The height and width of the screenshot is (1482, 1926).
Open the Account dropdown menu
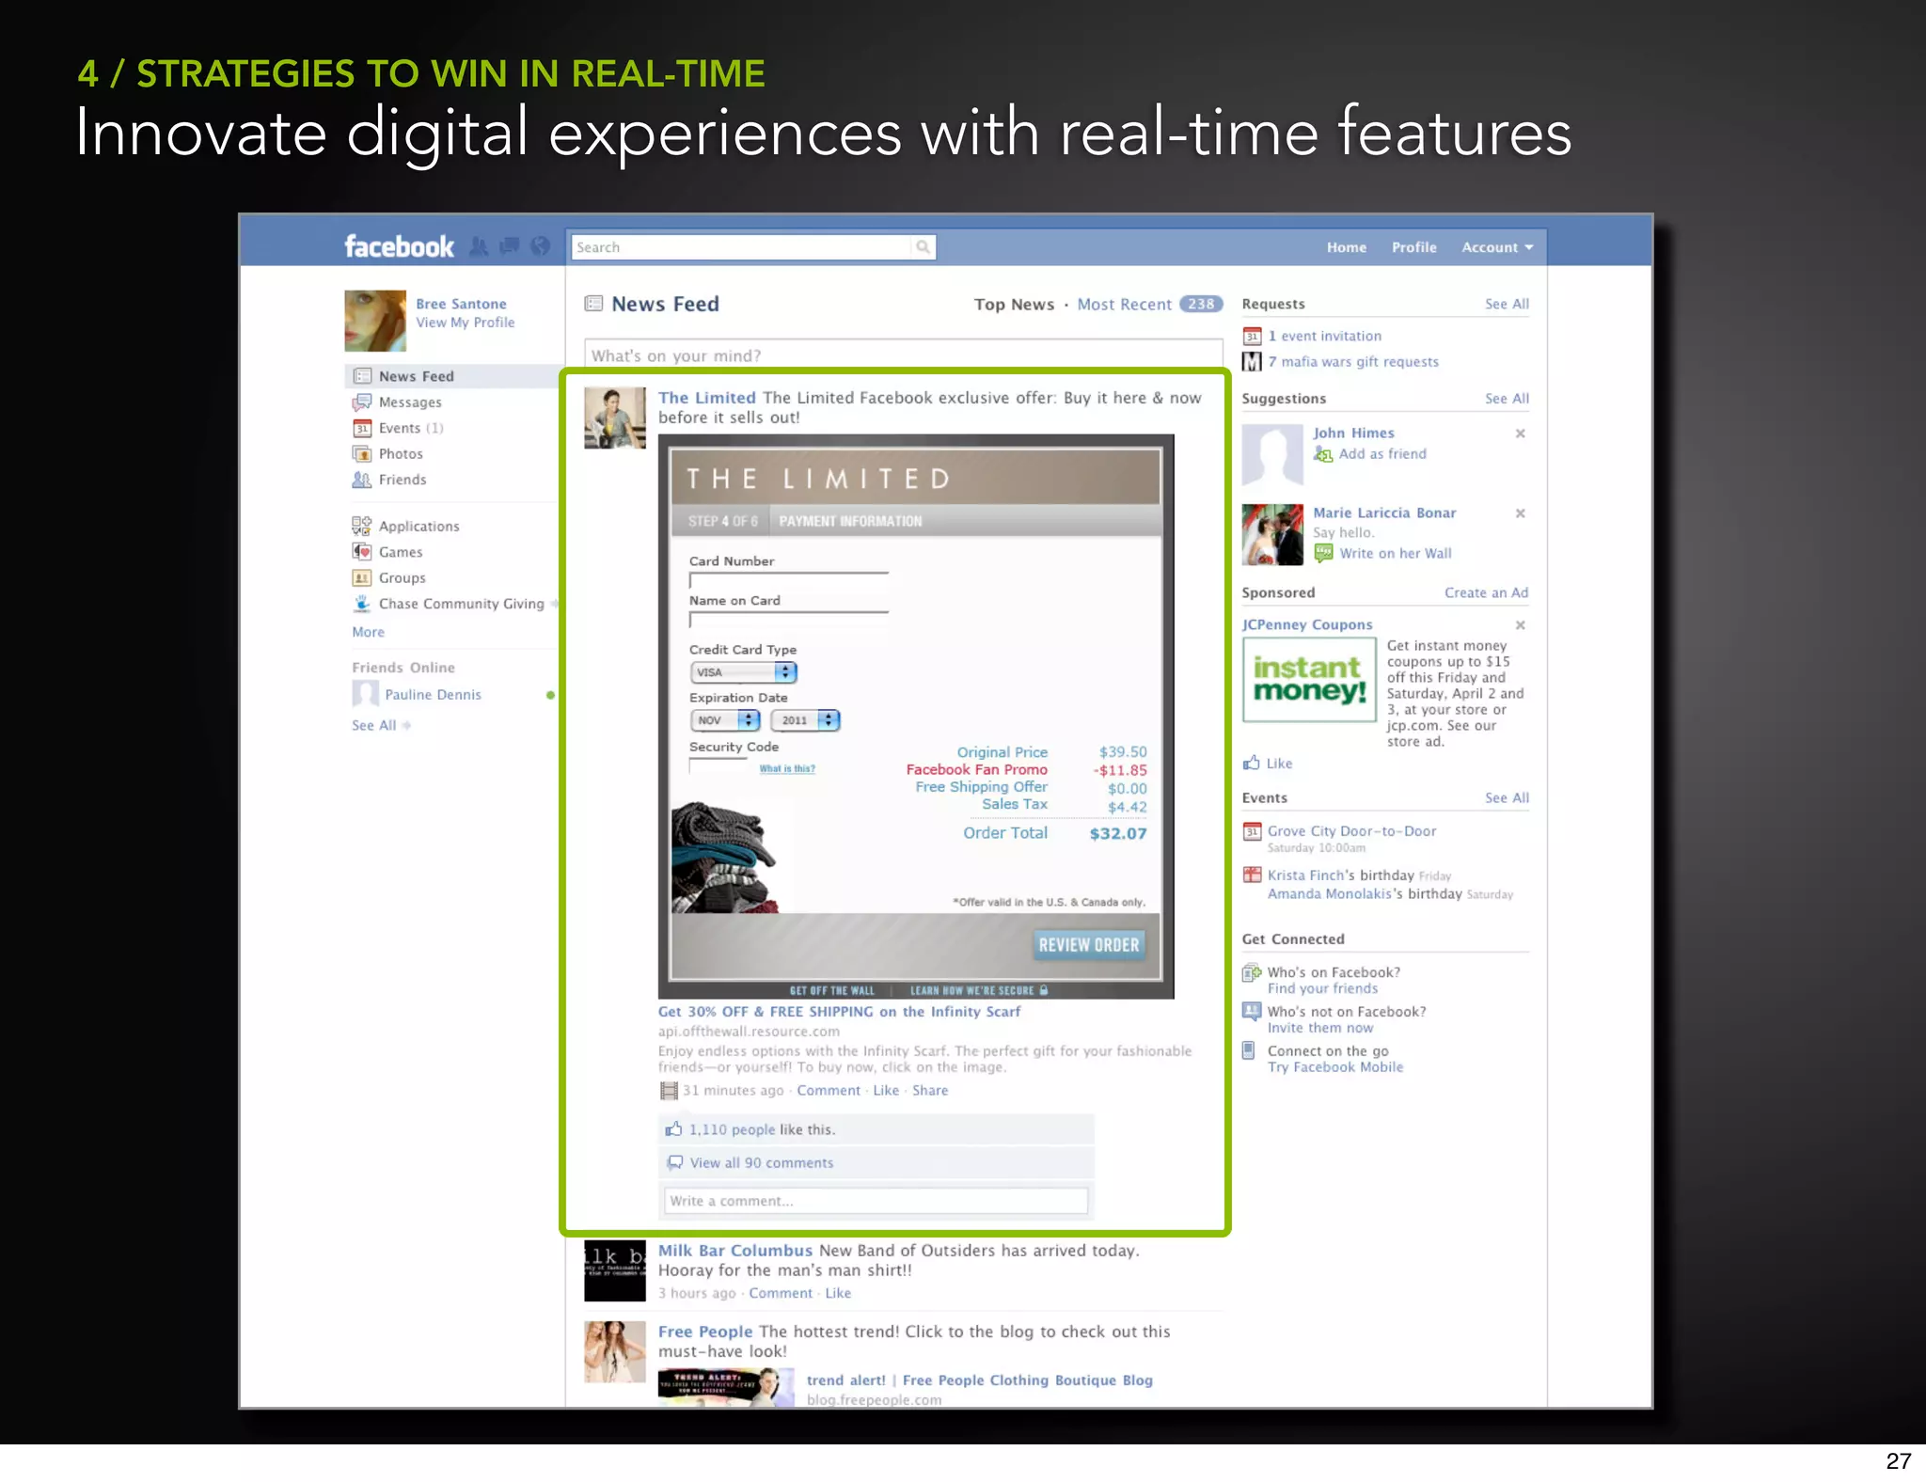click(1497, 247)
